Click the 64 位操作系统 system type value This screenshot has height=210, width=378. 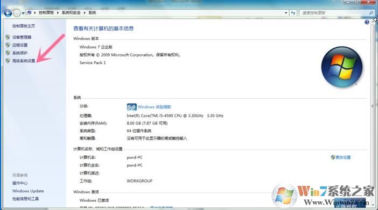[x=139, y=131]
